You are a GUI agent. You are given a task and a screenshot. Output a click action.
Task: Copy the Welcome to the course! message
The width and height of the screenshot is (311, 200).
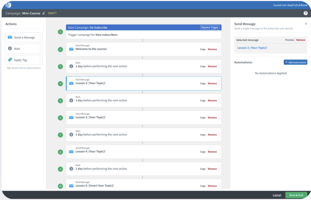(x=203, y=49)
